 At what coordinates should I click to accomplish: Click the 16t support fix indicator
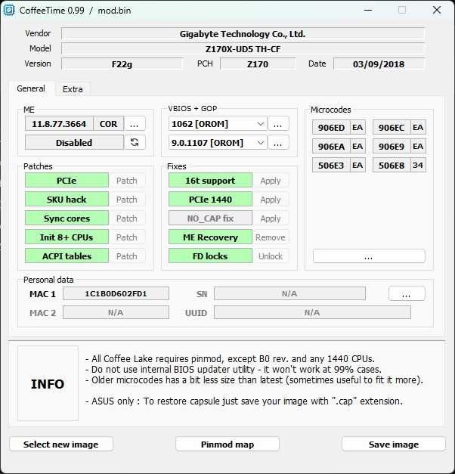(210, 181)
